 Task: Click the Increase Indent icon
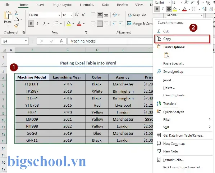pyautogui.click(x=121, y=23)
